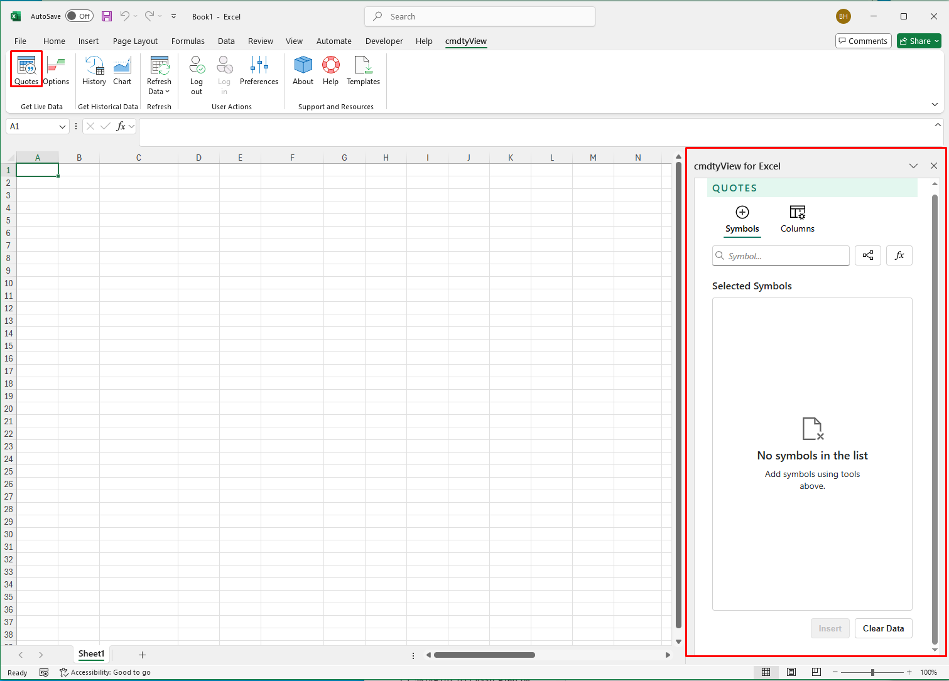Click the Excel Search box

pos(480,16)
